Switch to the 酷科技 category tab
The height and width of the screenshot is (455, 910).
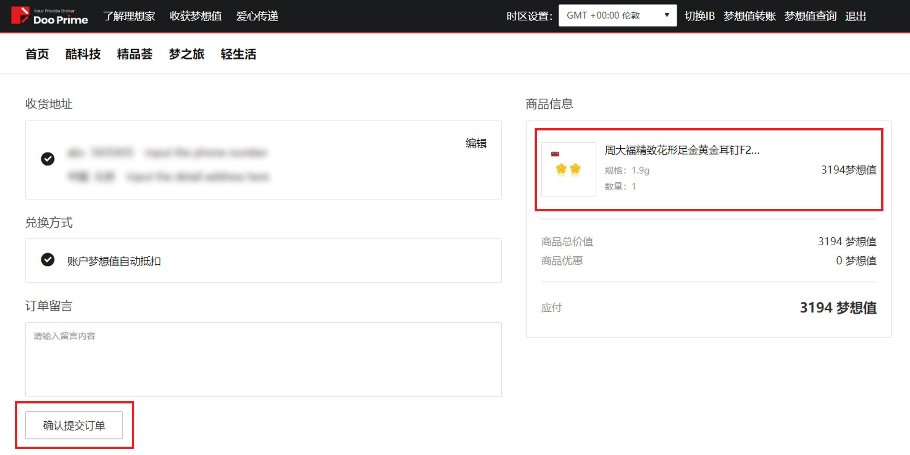pos(83,54)
